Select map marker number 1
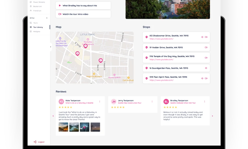 tap(86, 46)
